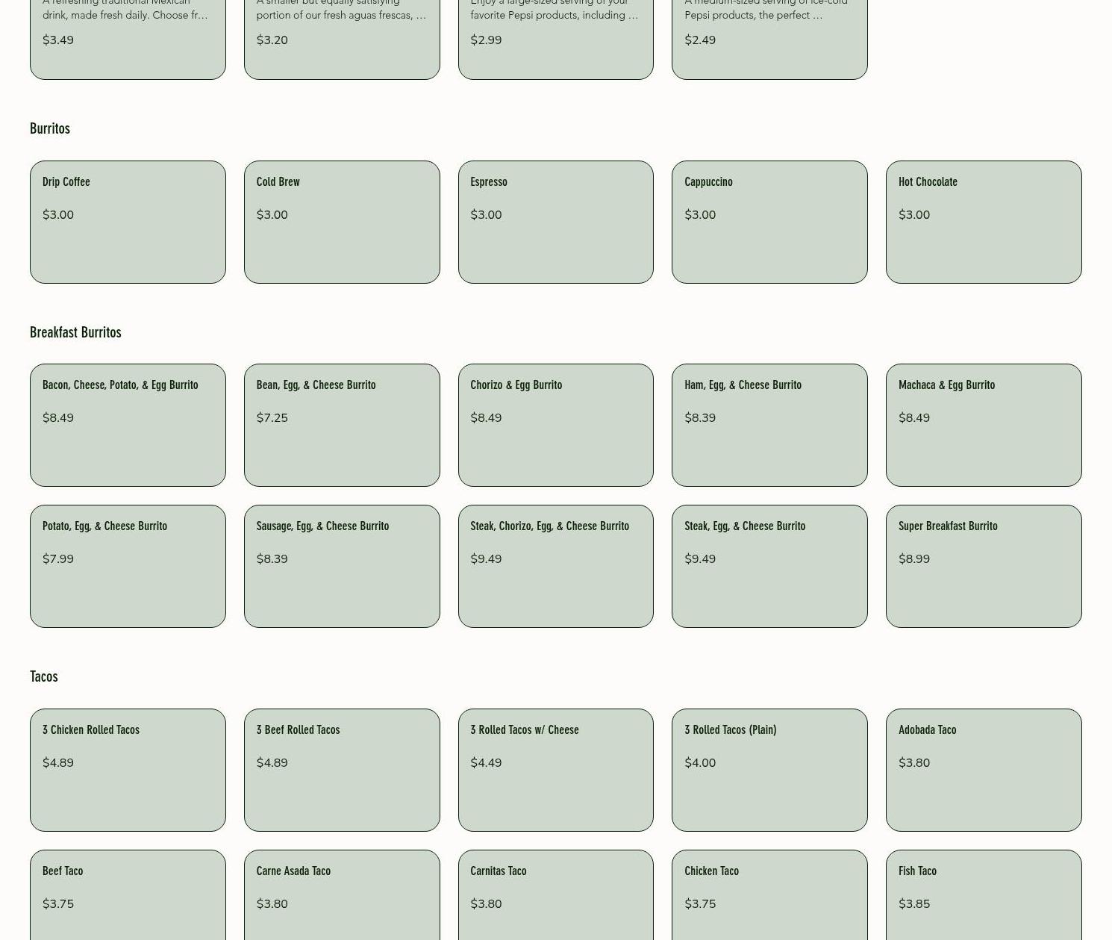The height and width of the screenshot is (940, 1112).
Task: Click the Breakfast Burritos section heading
Action: [75, 332]
